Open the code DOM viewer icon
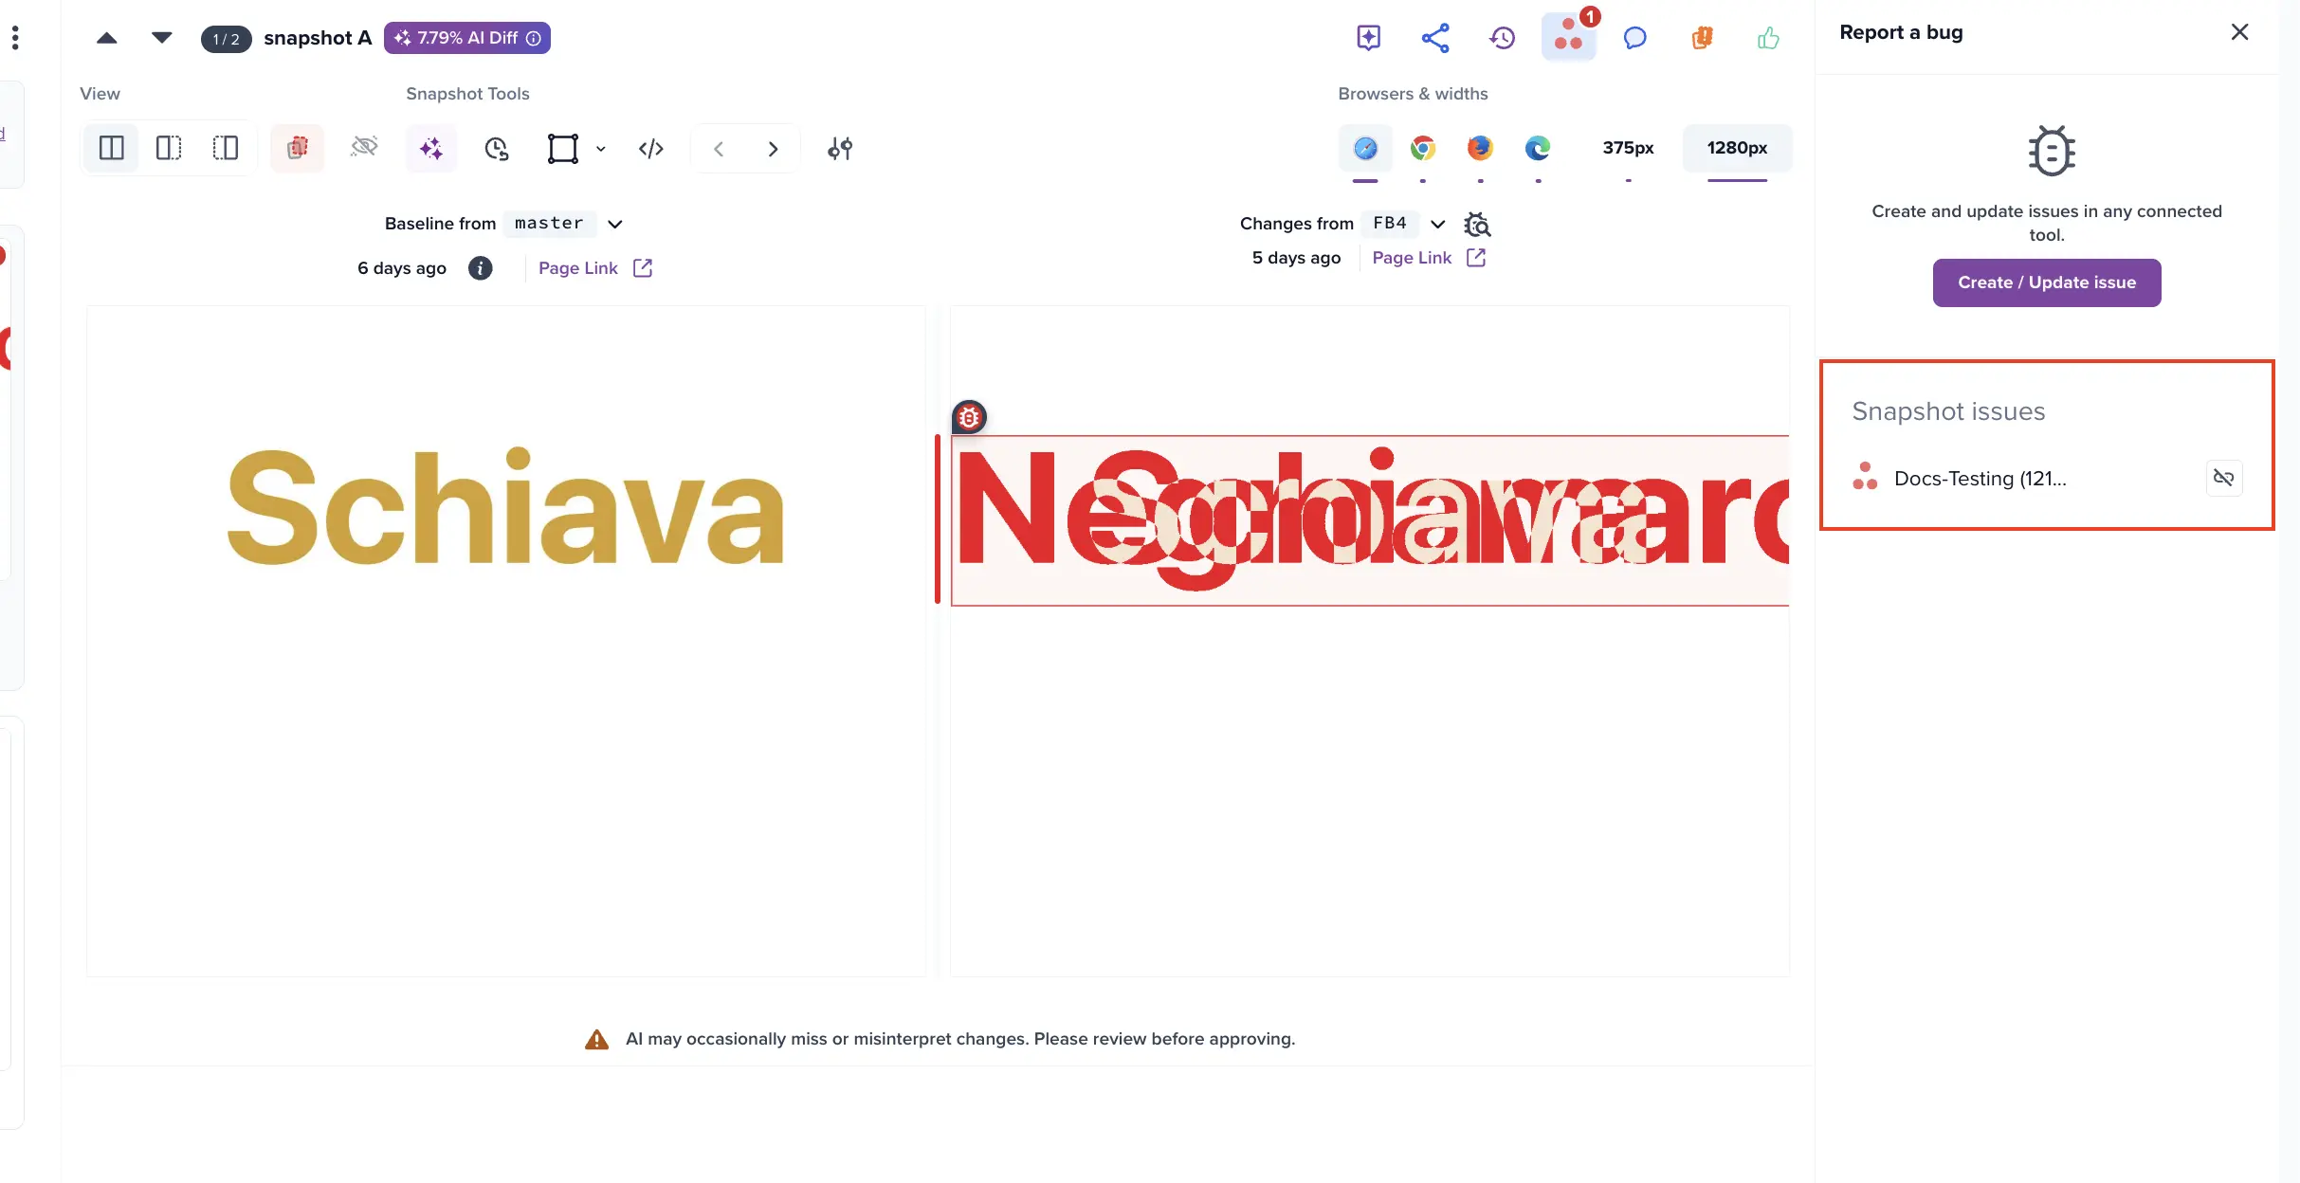This screenshot has height=1183, width=2300. [x=651, y=148]
